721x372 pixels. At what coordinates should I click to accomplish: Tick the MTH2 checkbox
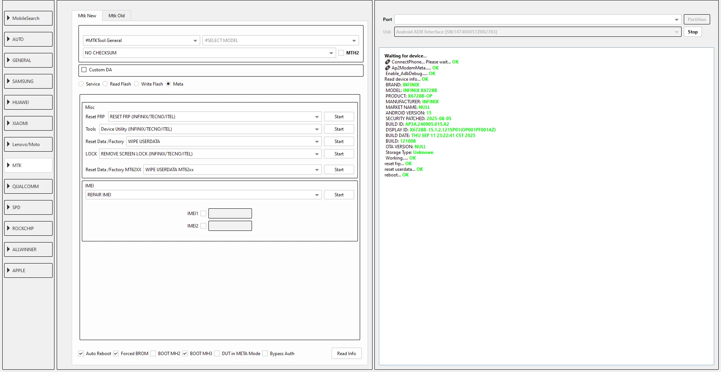[341, 53]
